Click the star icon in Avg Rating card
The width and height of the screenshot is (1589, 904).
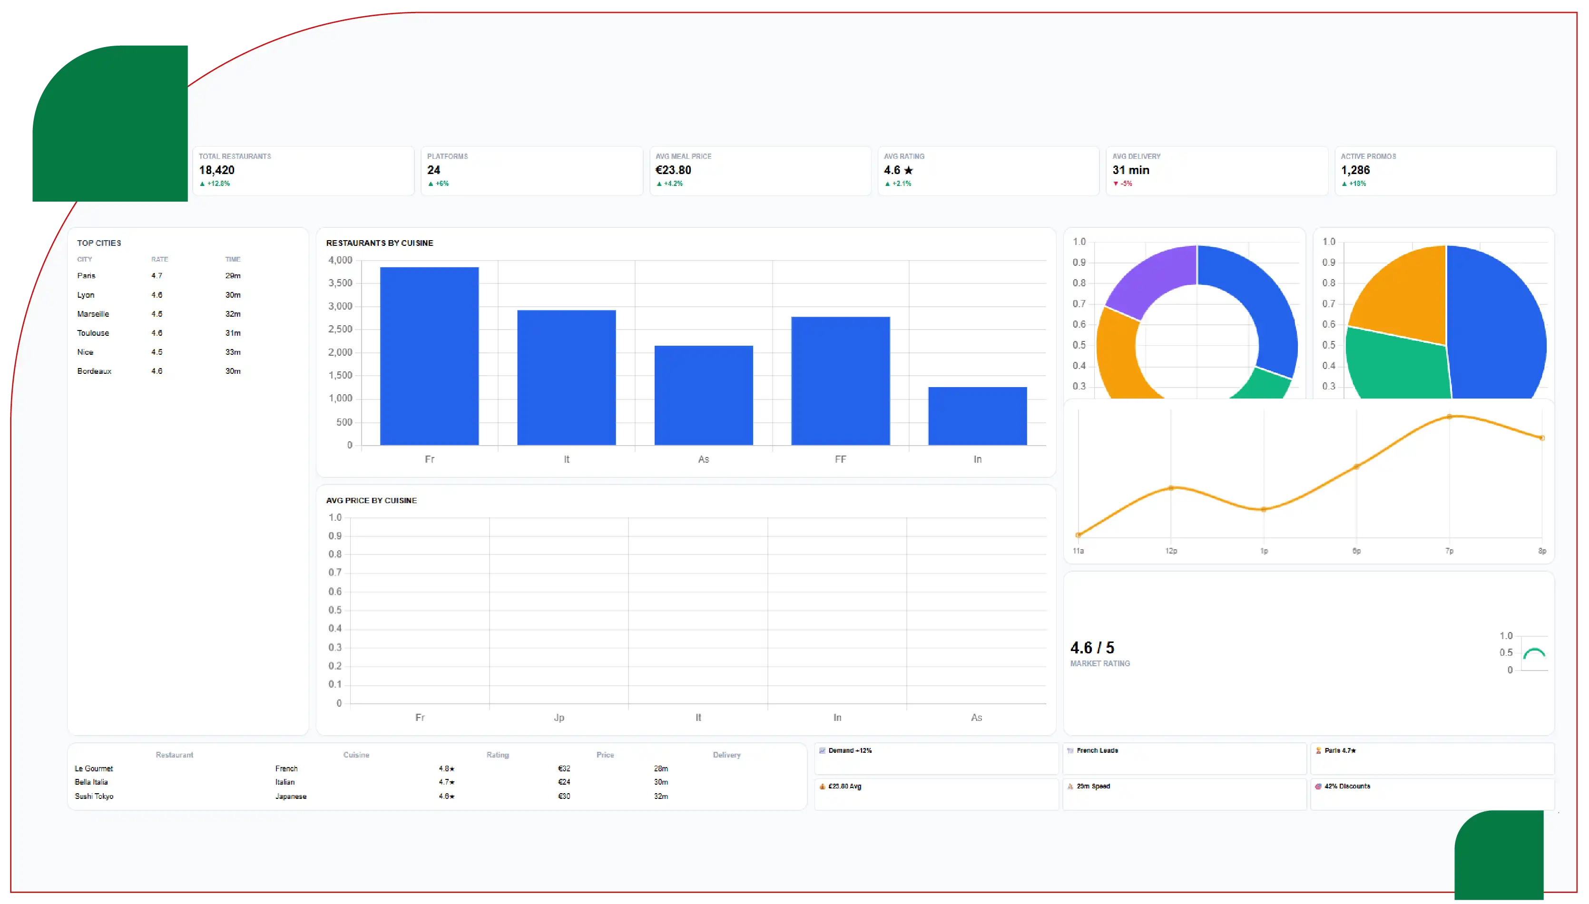(x=909, y=170)
